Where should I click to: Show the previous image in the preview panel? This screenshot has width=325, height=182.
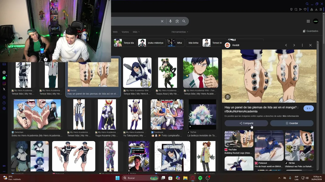[286, 45]
